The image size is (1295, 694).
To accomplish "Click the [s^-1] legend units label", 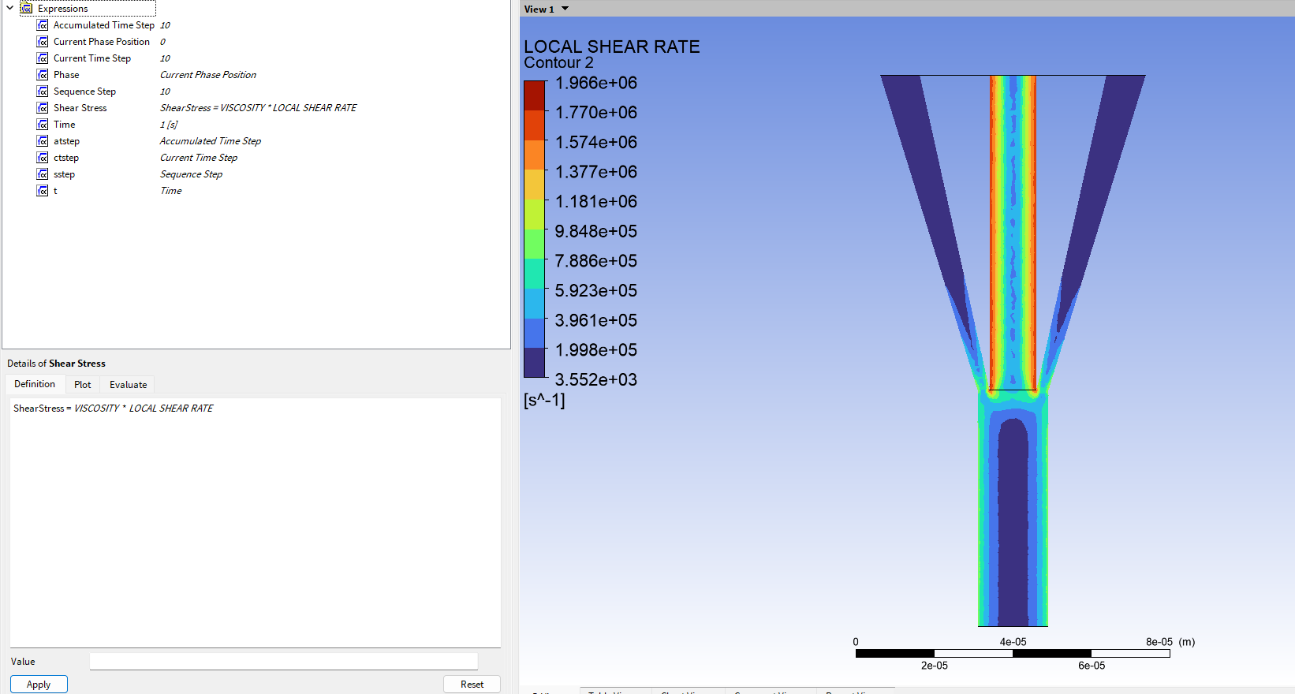I will point(544,400).
